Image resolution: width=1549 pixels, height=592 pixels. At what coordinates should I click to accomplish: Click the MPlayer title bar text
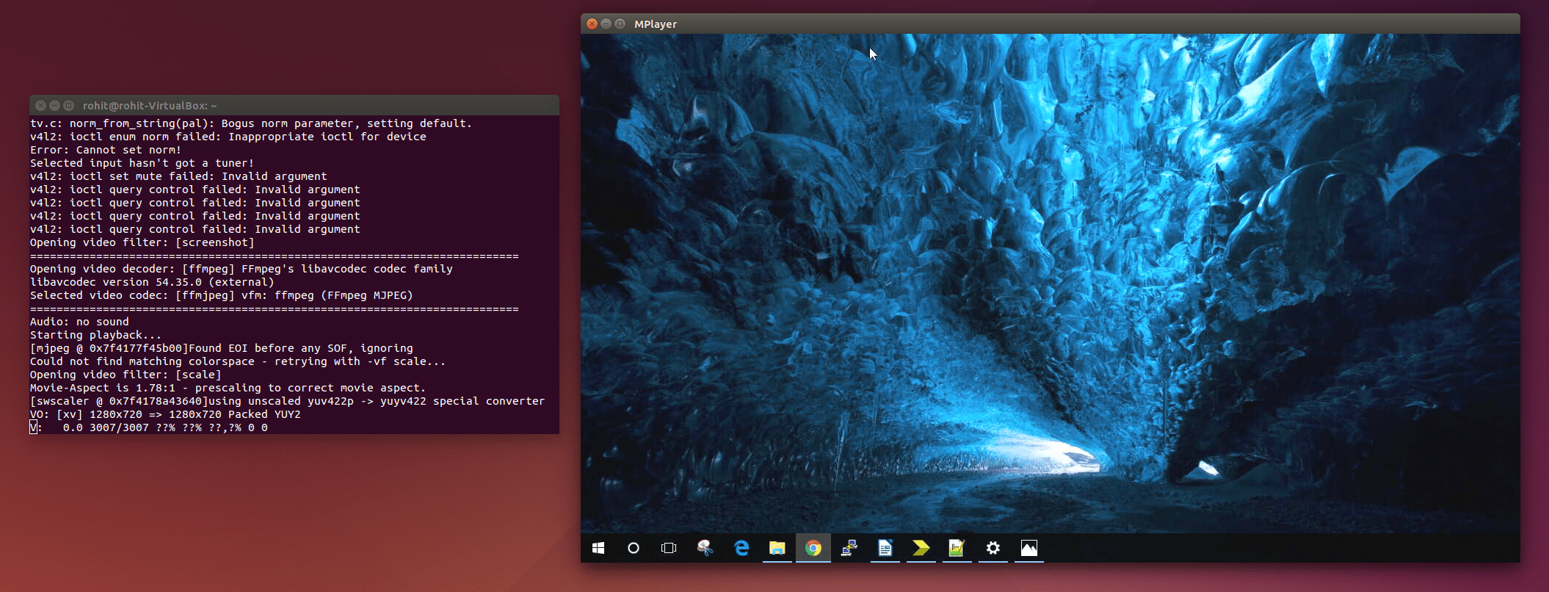click(655, 24)
